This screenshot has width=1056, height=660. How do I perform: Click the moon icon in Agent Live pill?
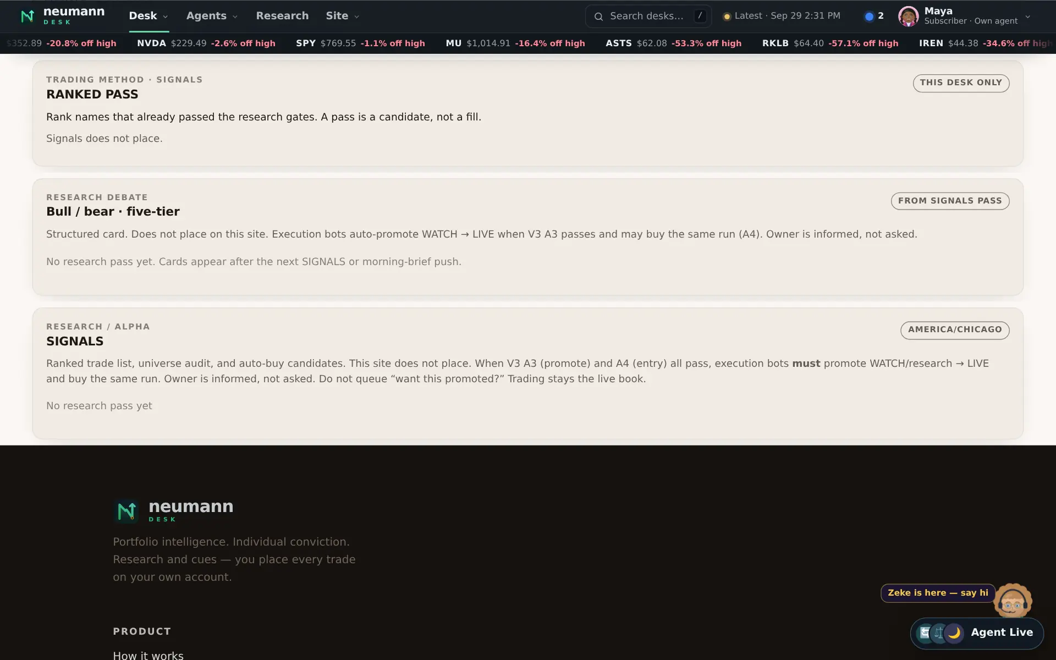[954, 633]
